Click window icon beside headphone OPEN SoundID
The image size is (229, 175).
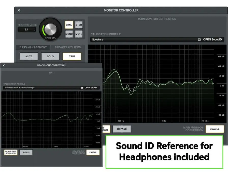click(x=82, y=88)
